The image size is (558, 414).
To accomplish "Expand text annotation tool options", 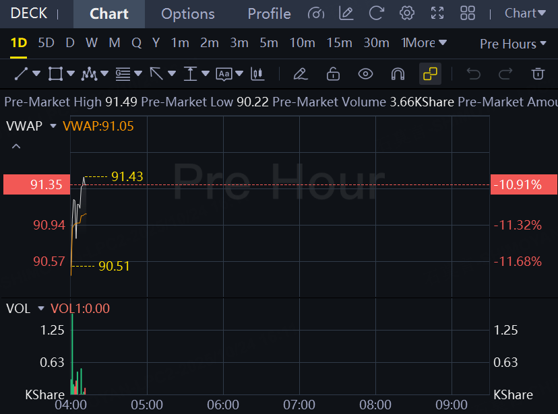I will pos(239,73).
